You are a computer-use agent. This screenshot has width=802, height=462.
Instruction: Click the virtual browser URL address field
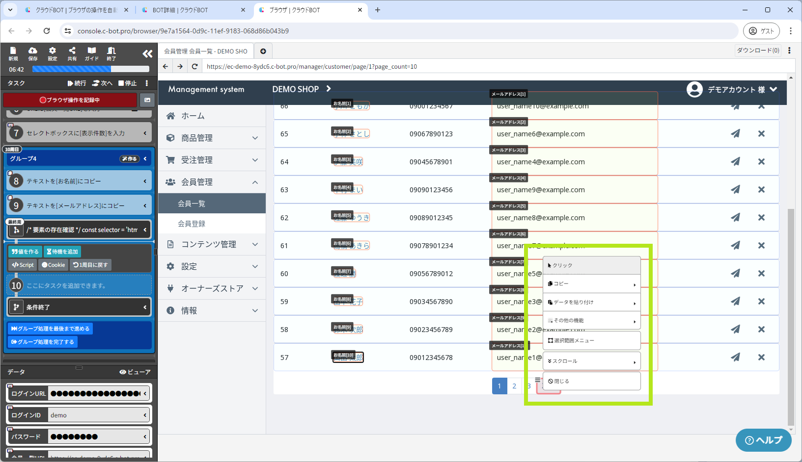pyautogui.click(x=498, y=67)
